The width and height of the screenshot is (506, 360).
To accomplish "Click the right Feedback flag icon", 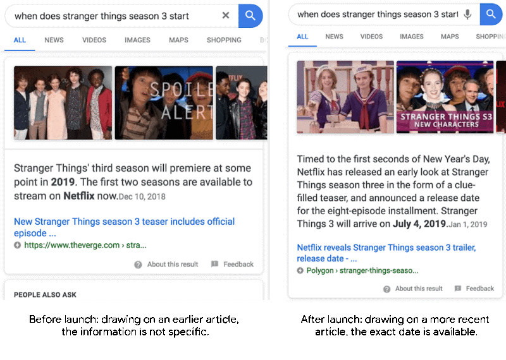I will [x=457, y=289].
